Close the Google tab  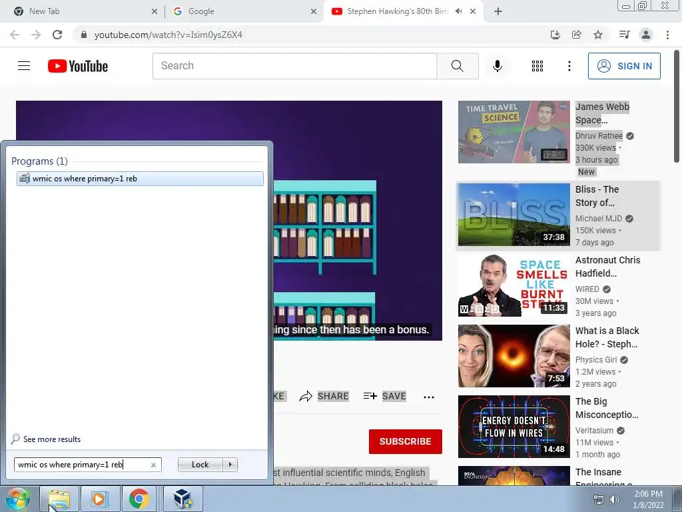point(314,11)
